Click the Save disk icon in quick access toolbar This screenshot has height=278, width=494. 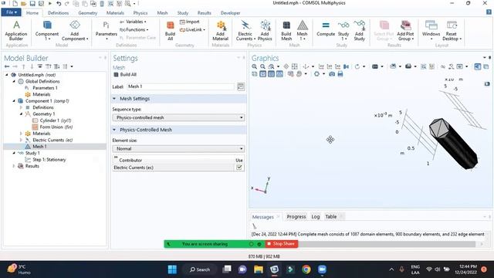pos(32,3)
